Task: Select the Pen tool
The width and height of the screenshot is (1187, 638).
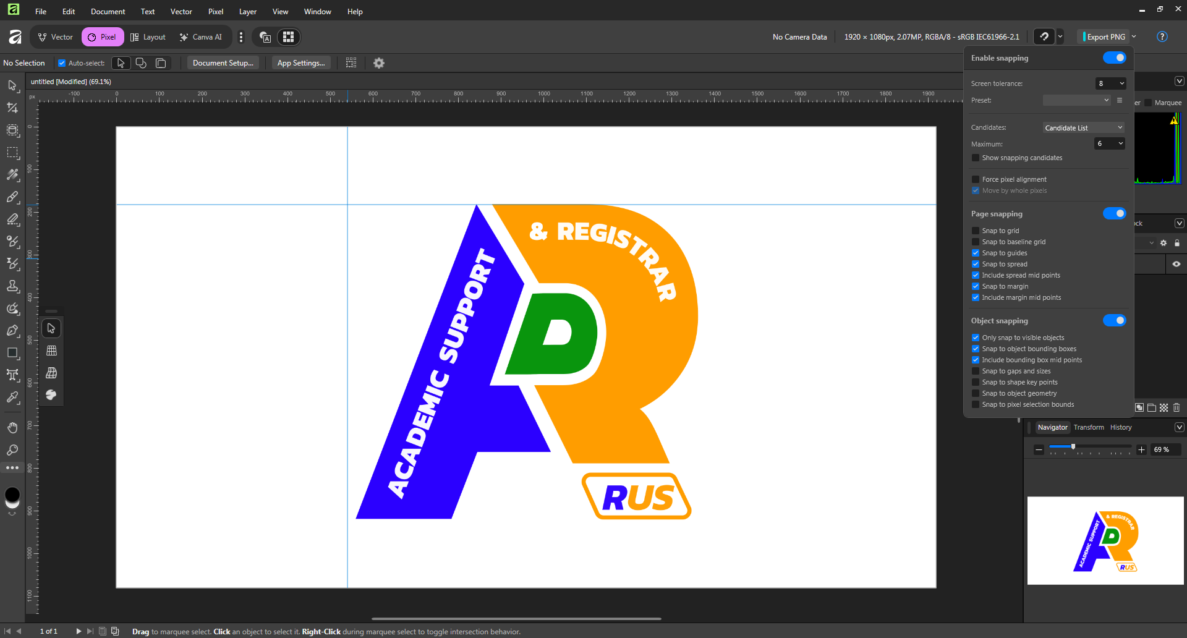Action: click(12, 331)
